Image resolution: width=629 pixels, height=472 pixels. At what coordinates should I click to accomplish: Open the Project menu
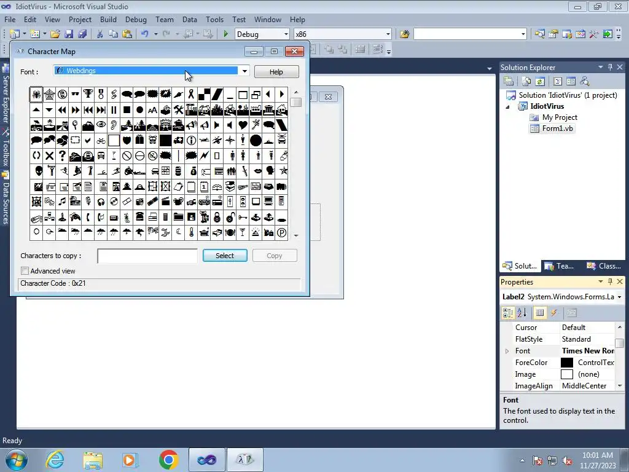(x=80, y=19)
